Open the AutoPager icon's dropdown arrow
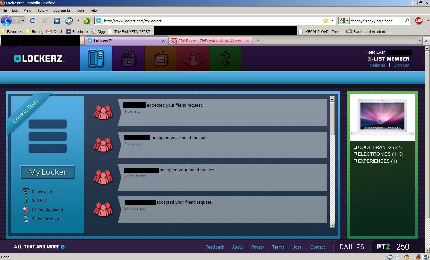 78,21
